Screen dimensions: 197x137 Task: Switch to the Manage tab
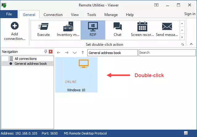coord(111,15)
